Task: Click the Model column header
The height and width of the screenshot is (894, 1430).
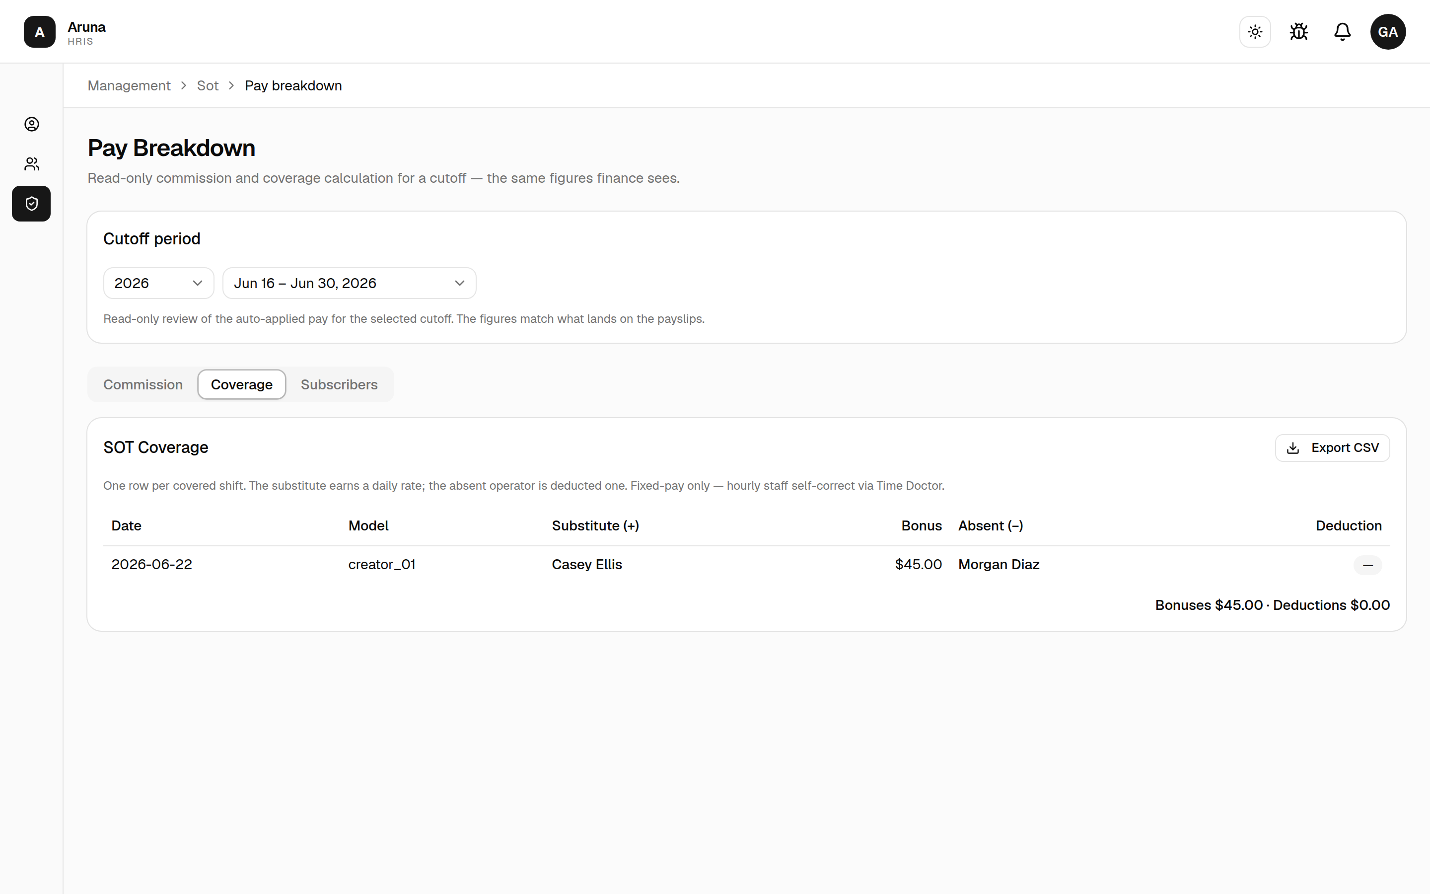Action: 368,525
